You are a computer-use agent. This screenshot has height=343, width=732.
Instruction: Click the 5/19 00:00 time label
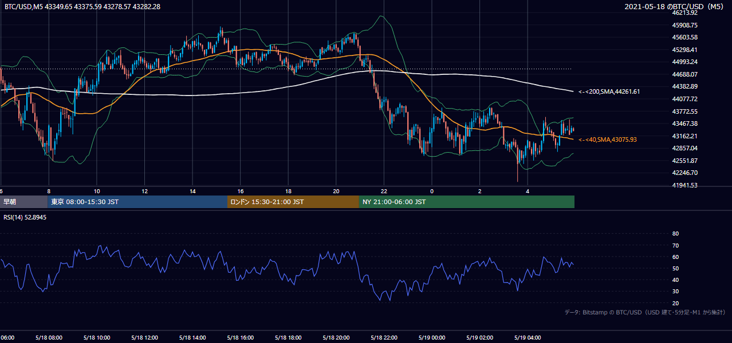coord(432,338)
